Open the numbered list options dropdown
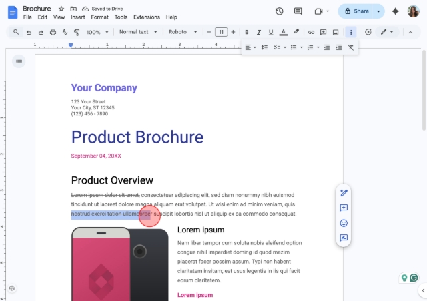Viewport: 427px width, 301px height. click(x=318, y=47)
